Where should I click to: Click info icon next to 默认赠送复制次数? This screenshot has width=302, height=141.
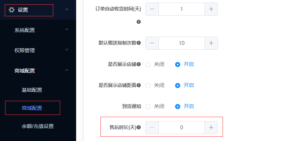coord(138,43)
